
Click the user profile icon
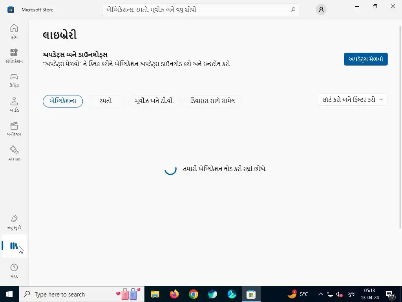coord(321,10)
